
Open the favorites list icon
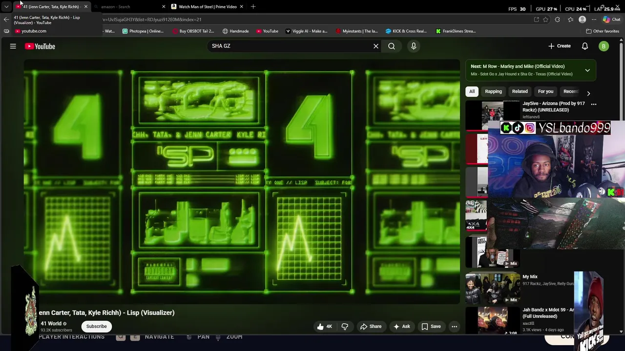coord(570,19)
